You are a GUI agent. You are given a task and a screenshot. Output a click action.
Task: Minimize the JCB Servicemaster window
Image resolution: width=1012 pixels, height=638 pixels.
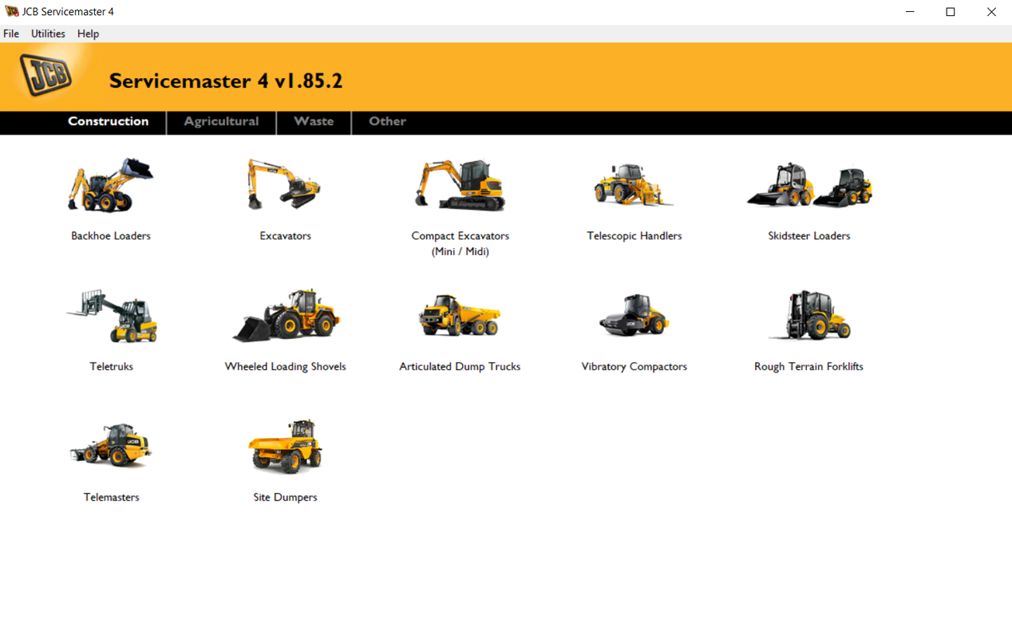911,12
